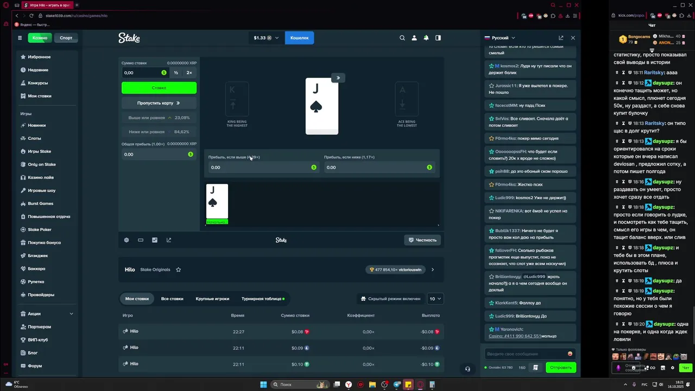Open the Casino #411 990 642 551 link
The image size is (695, 391).
(x=515, y=336)
